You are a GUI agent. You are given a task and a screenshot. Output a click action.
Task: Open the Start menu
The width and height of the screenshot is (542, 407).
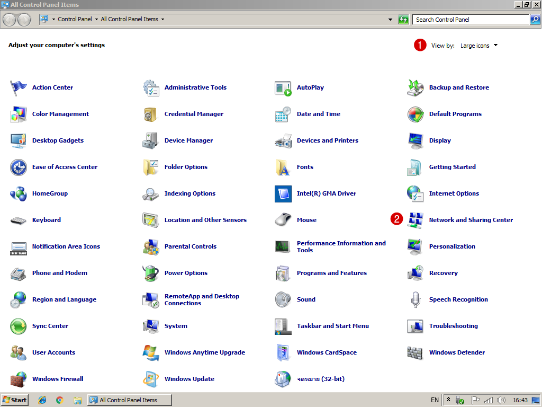(14, 400)
